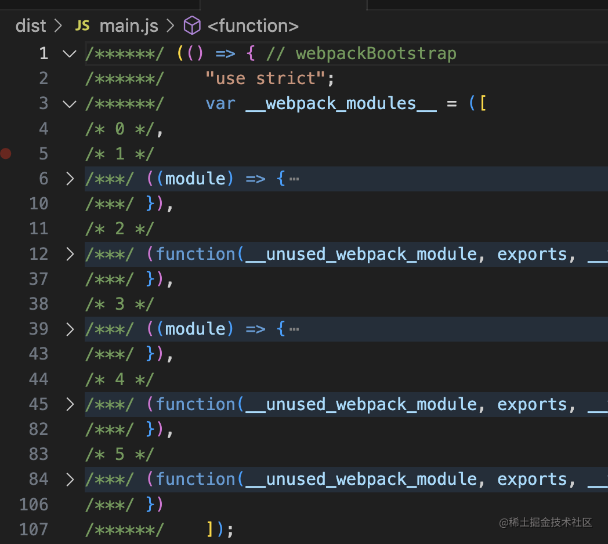Click the /* 3 */ comment on line 38
608x544 pixels.
pyautogui.click(x=120, y=304)
